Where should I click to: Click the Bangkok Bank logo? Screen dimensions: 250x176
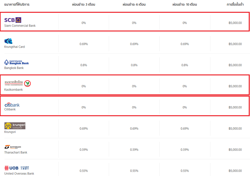(16, 62)
